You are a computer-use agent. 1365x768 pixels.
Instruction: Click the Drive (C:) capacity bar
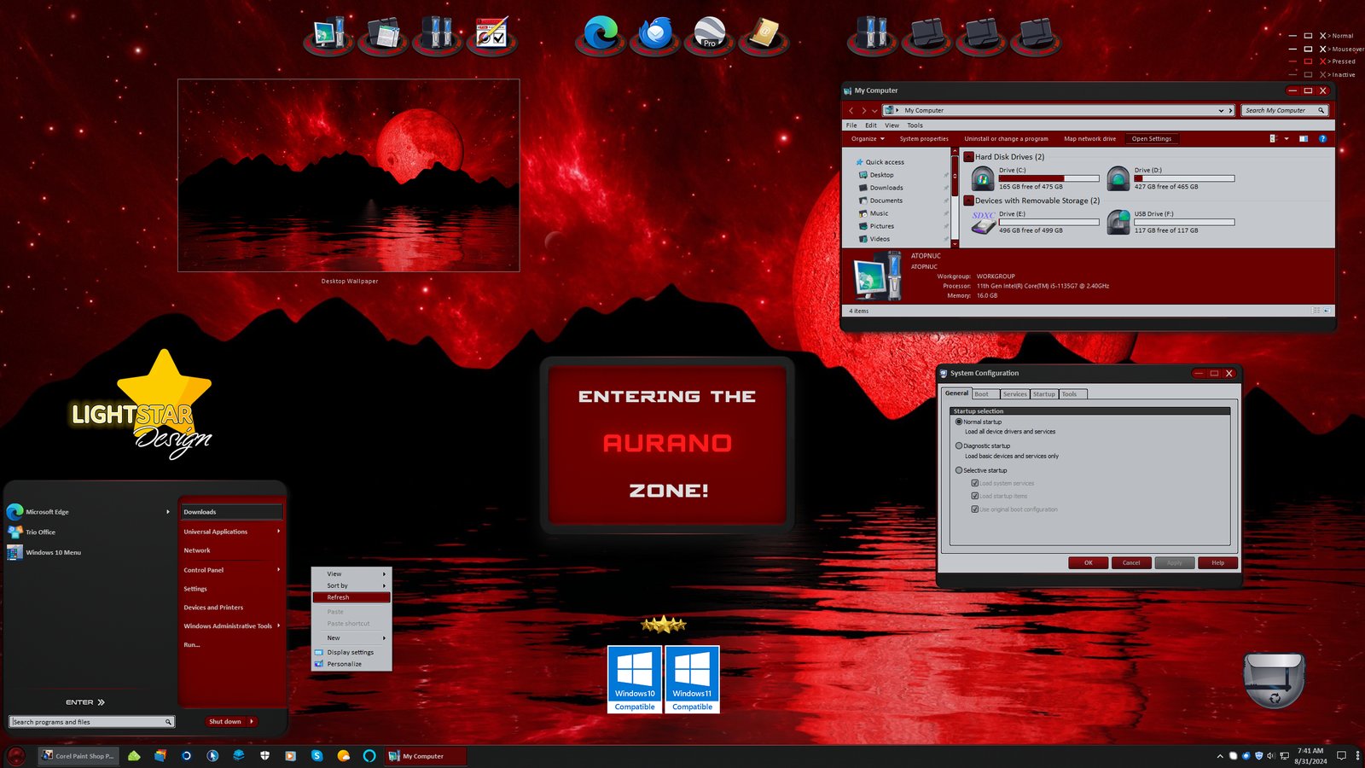point(1048,178)
